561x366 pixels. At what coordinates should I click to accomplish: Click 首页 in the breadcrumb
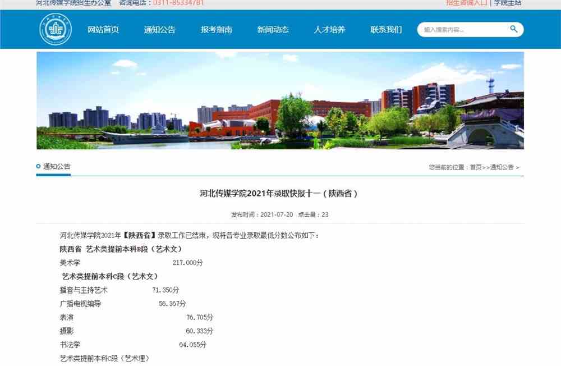pos(476,167)
